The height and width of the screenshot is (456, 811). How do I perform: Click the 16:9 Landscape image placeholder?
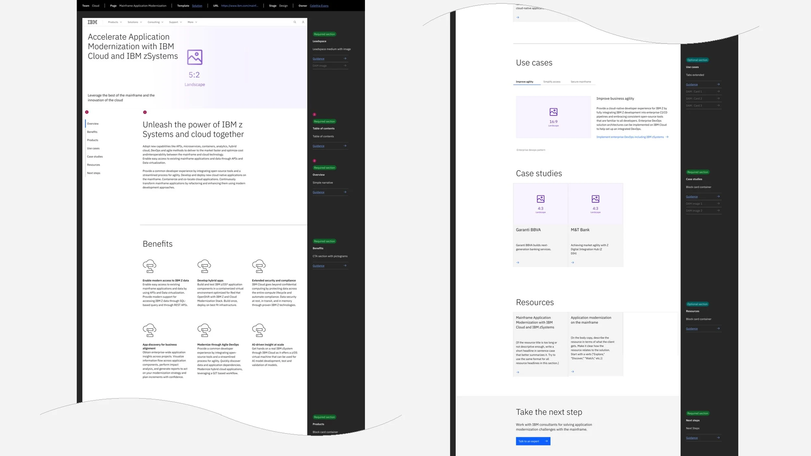(x=553, y=117)
